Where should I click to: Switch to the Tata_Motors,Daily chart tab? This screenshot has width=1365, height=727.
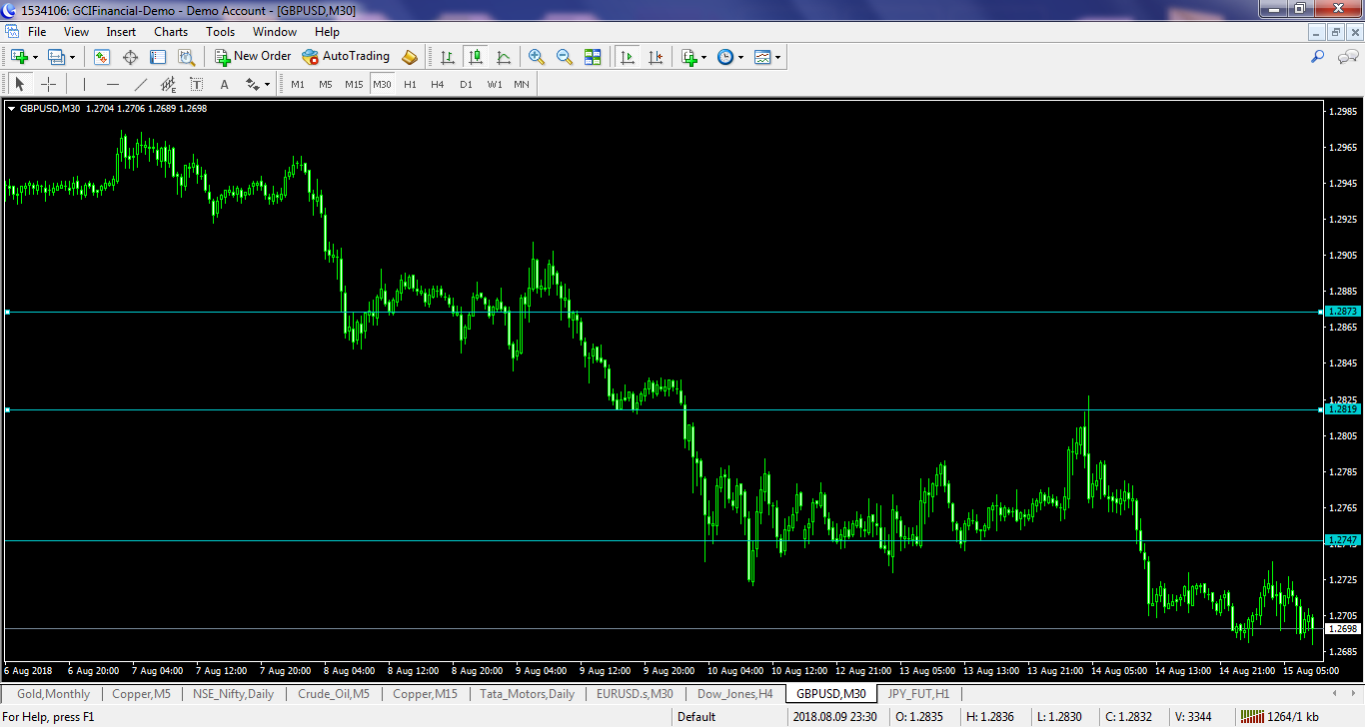point(528,694)
